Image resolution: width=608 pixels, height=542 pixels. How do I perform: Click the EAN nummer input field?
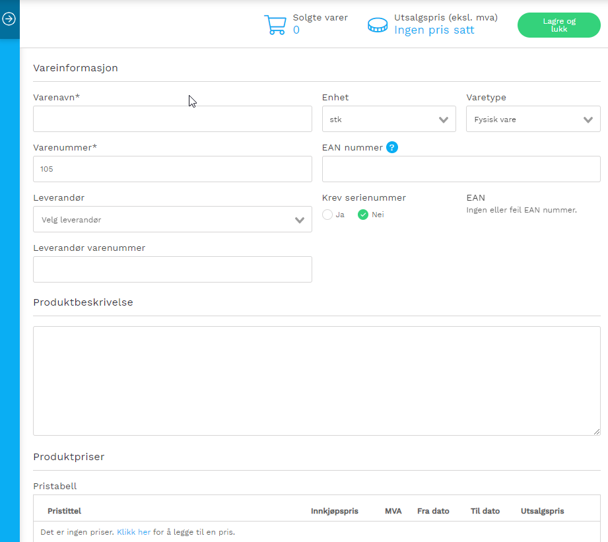click(461, 169)
